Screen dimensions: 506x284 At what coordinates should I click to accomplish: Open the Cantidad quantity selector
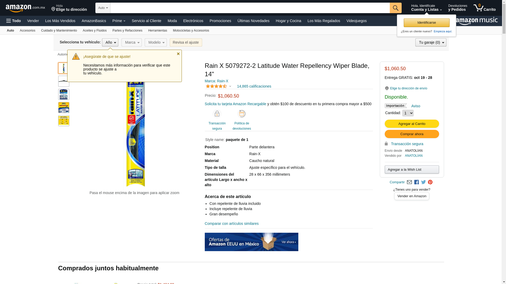[408, 113]
